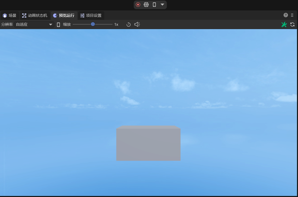Click the 1x zoom value label
Image resolution: width=298 pixels, height=197 pixels.
116,24
